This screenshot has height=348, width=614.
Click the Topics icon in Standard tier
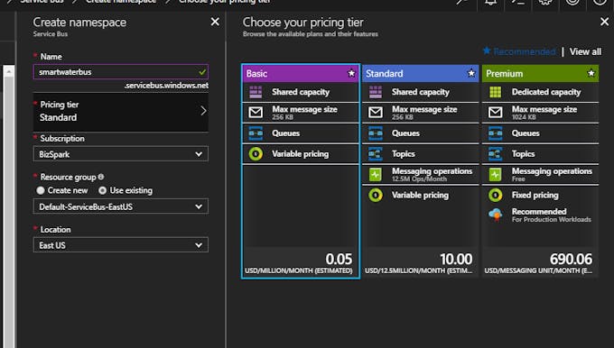[376, 154]
